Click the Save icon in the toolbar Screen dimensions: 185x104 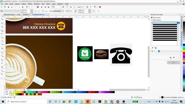[8, 7]
